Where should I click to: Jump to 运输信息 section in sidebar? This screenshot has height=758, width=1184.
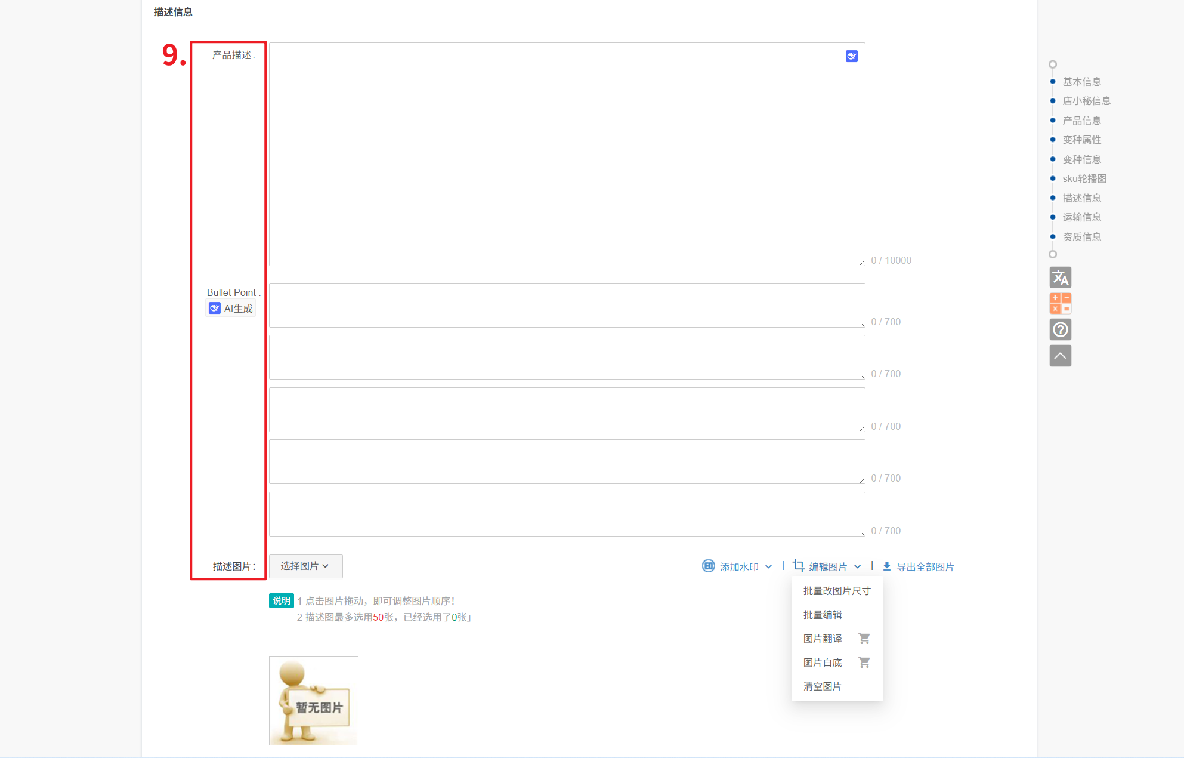click(1081, 217)
